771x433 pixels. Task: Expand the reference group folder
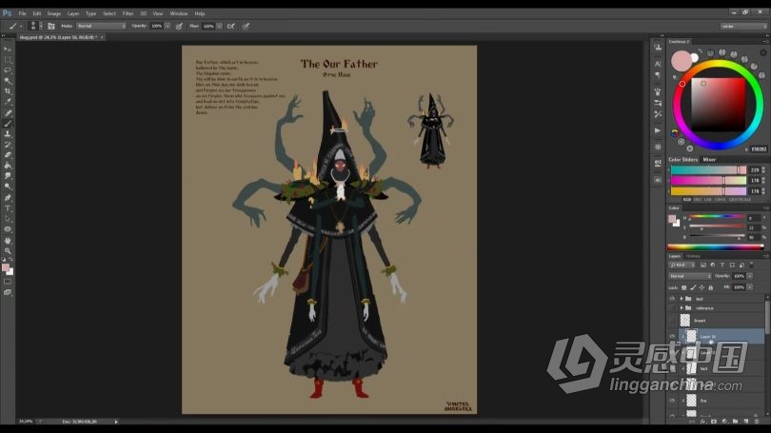pos(682,308)
